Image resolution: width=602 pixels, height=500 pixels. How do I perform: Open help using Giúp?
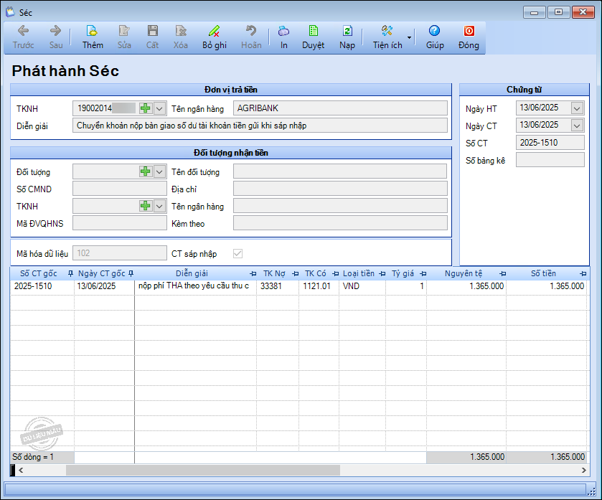[x=435, y=37]
